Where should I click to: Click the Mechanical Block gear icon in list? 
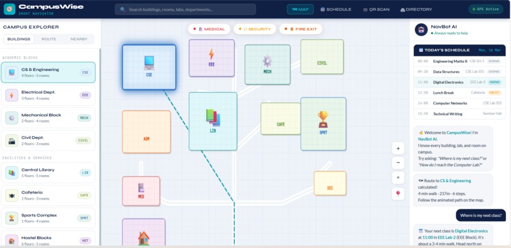pyautogui.click(x=12, y=117)
